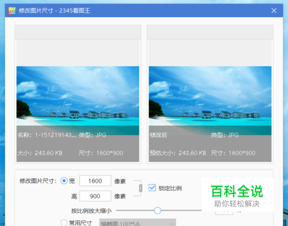Image resolution: width=288 pixels, height=226 pixels.
Task: Click the 大小: 243.60 KB text
Action: pos(40,153)
